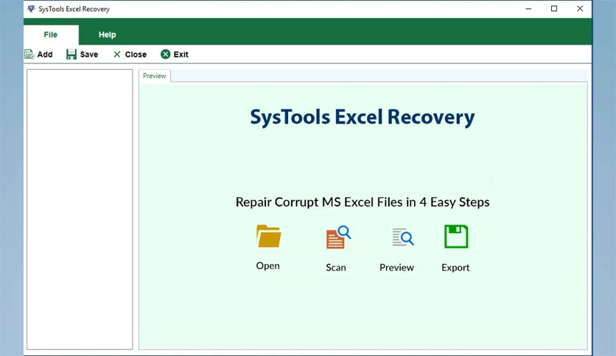Screen dimensions: 616x356
Task: Click the Exit label in the toolbar
Action: (x=181, y=54)
